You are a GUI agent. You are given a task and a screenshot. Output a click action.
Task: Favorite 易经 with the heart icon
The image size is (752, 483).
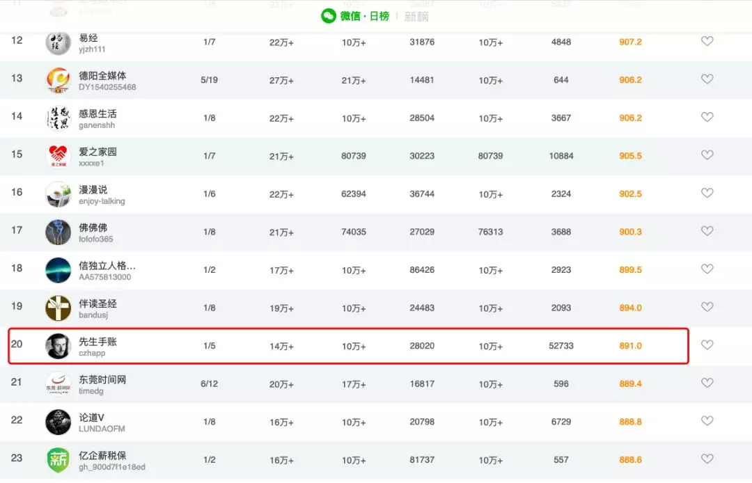coord(707,41)
